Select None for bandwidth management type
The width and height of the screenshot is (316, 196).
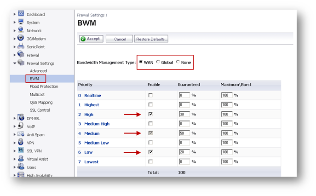pyautogui.click(x=178, y=62)
